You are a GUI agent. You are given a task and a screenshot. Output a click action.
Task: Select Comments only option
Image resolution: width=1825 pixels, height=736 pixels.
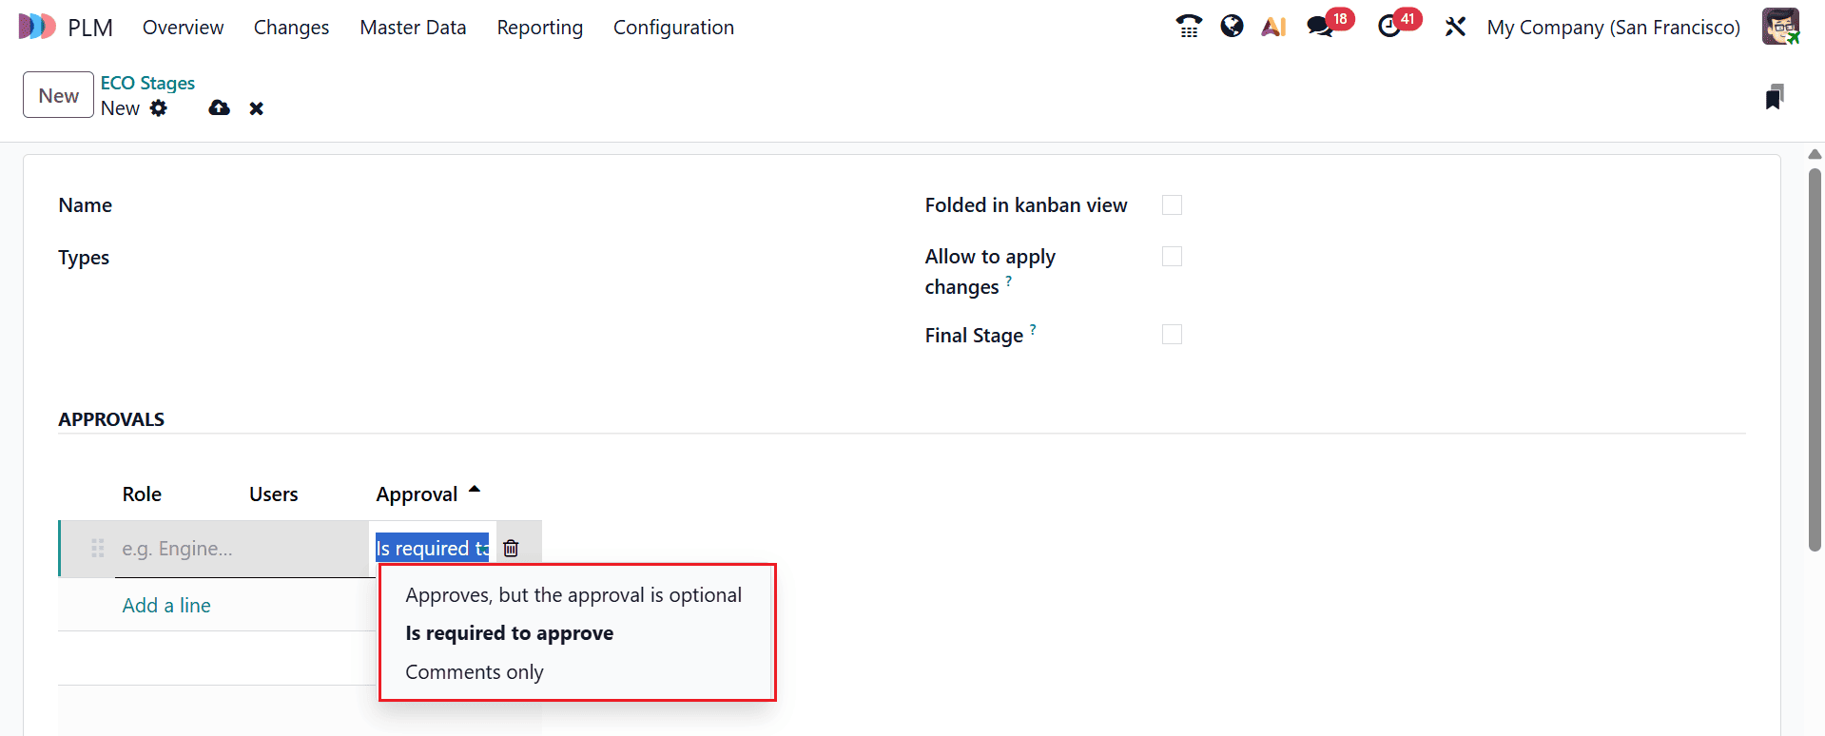[474, 672]
